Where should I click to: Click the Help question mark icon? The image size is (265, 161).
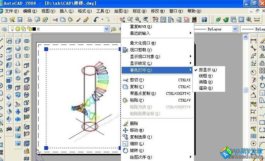point(204,20)
